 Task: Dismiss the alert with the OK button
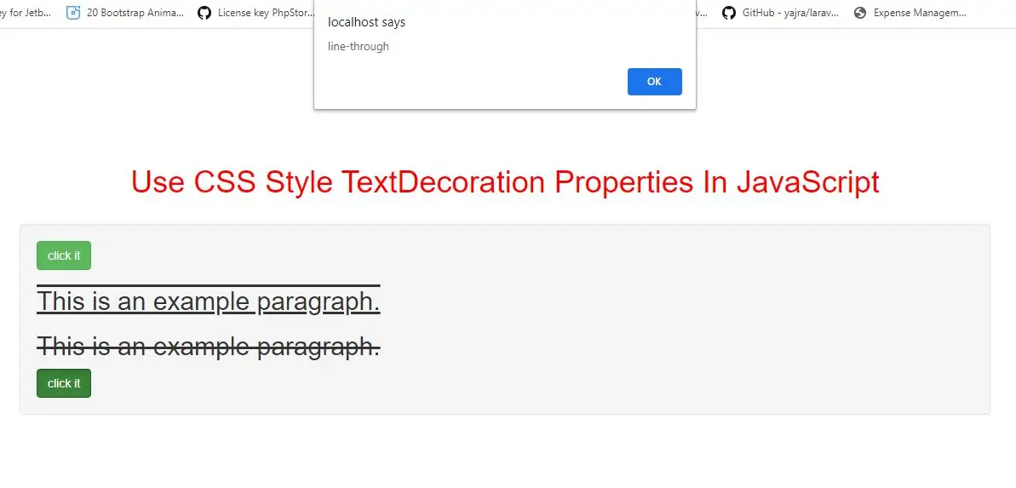[x=654, y=82]
